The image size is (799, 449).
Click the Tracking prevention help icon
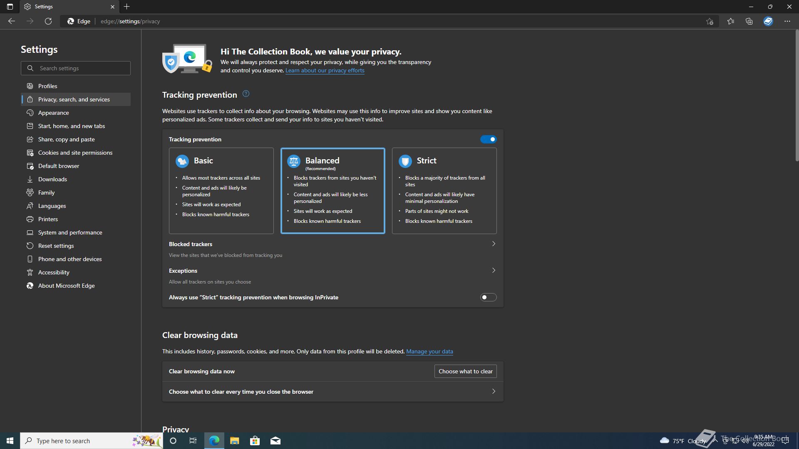click(x=246, y=94)
